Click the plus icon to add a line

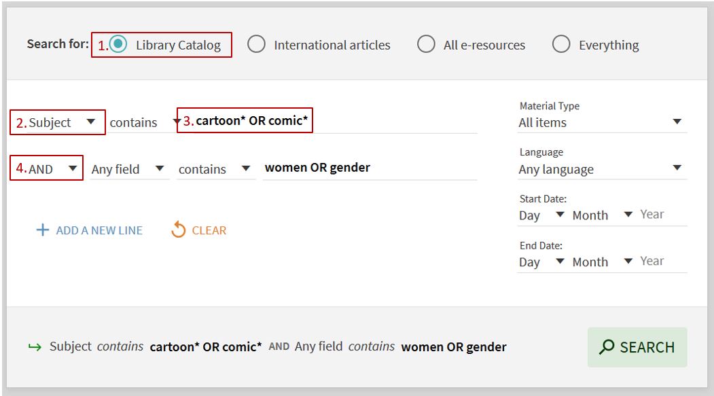point(43,230)
